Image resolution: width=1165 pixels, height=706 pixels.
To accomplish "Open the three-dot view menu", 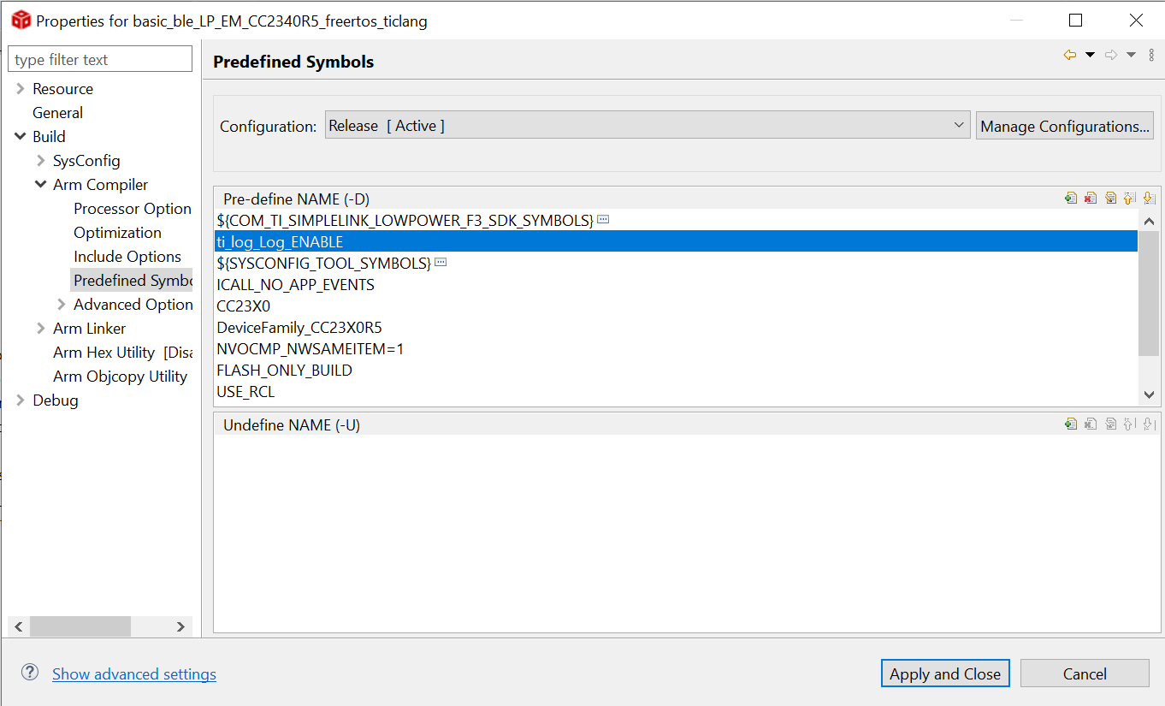I will [x=1150, y=54].
